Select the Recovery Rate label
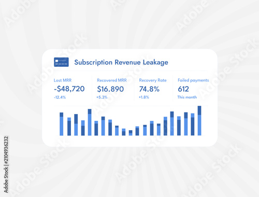Screen dimensions: 259x197 tap(153, 80)
